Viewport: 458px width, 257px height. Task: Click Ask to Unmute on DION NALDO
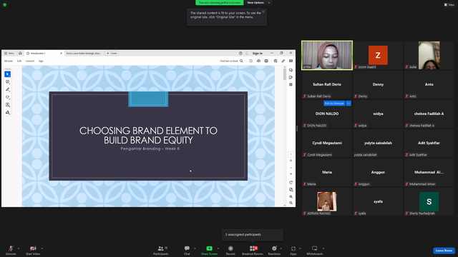click(334, 104)
